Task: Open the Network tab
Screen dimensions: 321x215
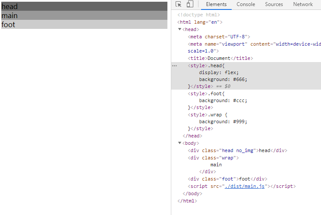Action: tap(303, 4)
